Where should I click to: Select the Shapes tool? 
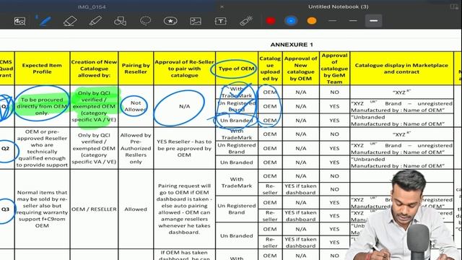point(121,21)
